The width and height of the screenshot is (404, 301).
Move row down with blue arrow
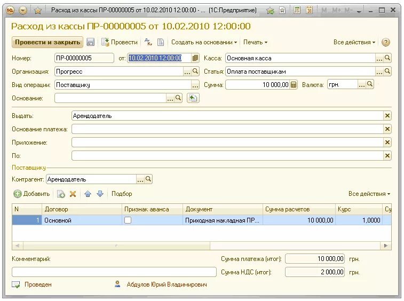click(100, 194)
